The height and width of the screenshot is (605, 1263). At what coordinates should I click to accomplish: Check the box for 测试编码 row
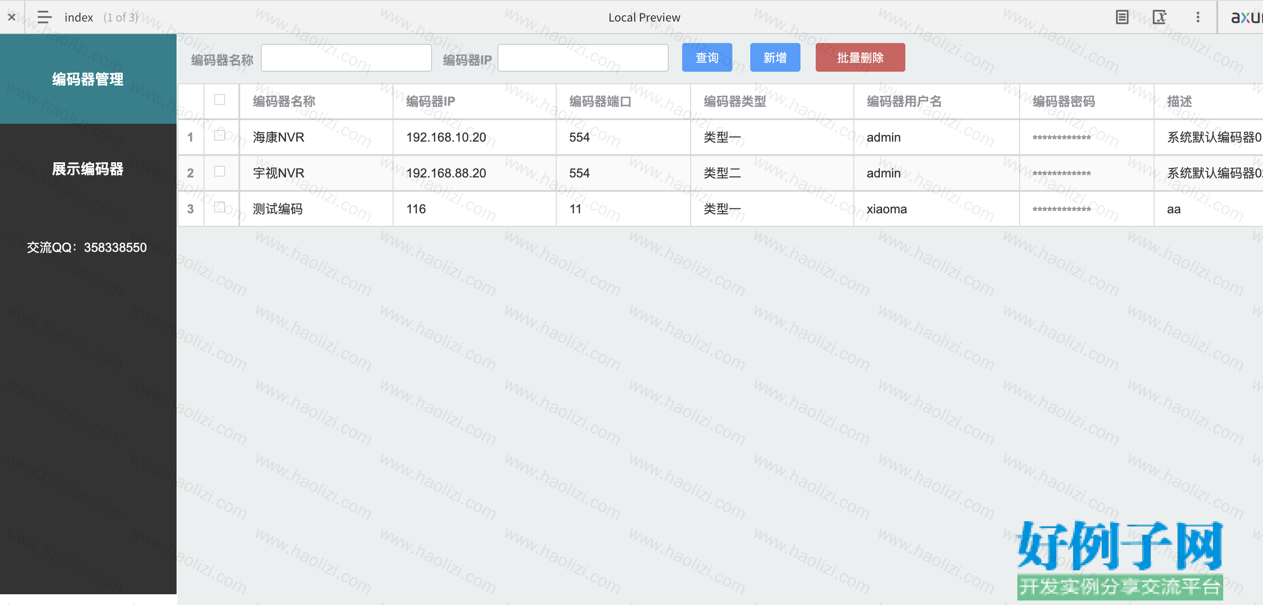(220, 207)
